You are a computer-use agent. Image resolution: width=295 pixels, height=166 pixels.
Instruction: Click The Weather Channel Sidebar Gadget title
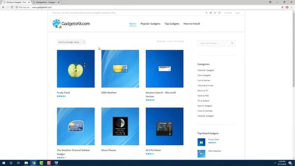click(x=73, y=152)
